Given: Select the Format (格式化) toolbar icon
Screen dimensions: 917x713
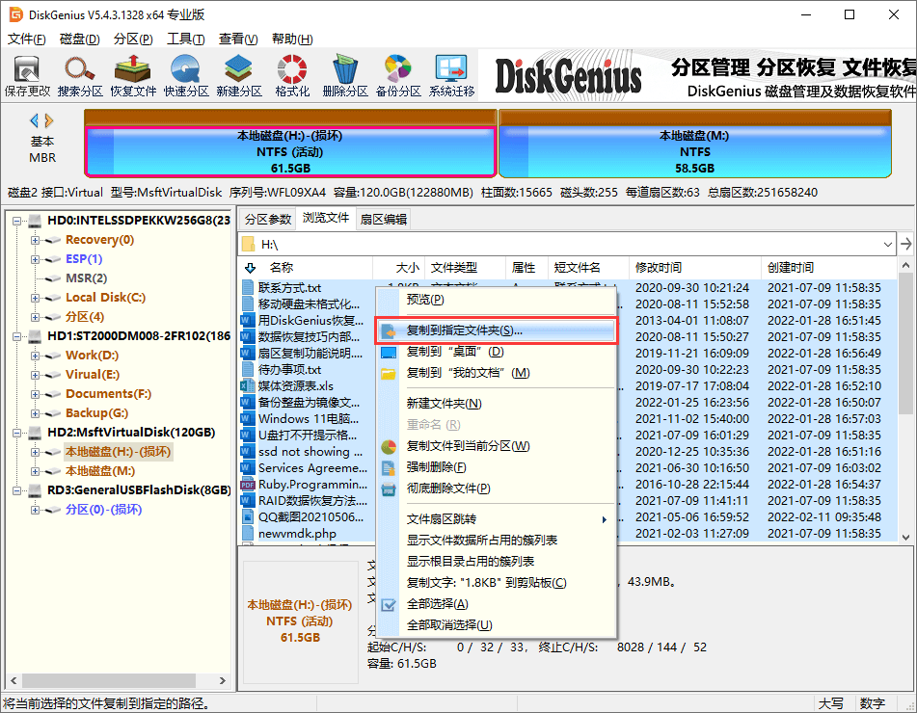Looking at the screenshot, I should (292, 76).
